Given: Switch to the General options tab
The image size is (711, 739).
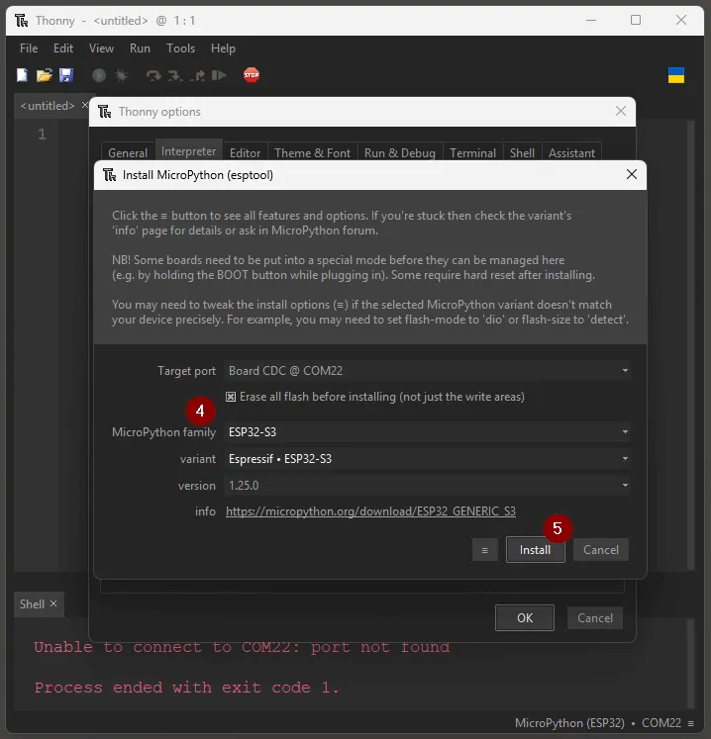Looking at the screenshot, I should pos(128,152).
